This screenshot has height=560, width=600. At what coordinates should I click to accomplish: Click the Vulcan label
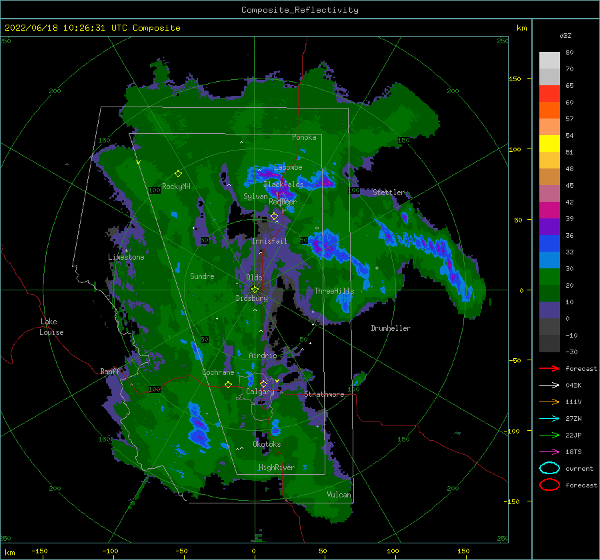coord(339,495)
